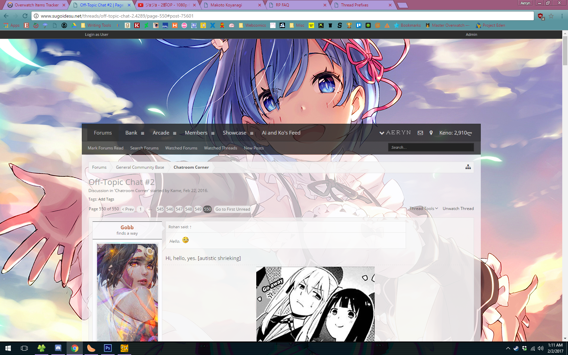Viewport: 568px width, 355px height.
Task: Expand the Showcase menu dropdown
Action: pos(252,133)
